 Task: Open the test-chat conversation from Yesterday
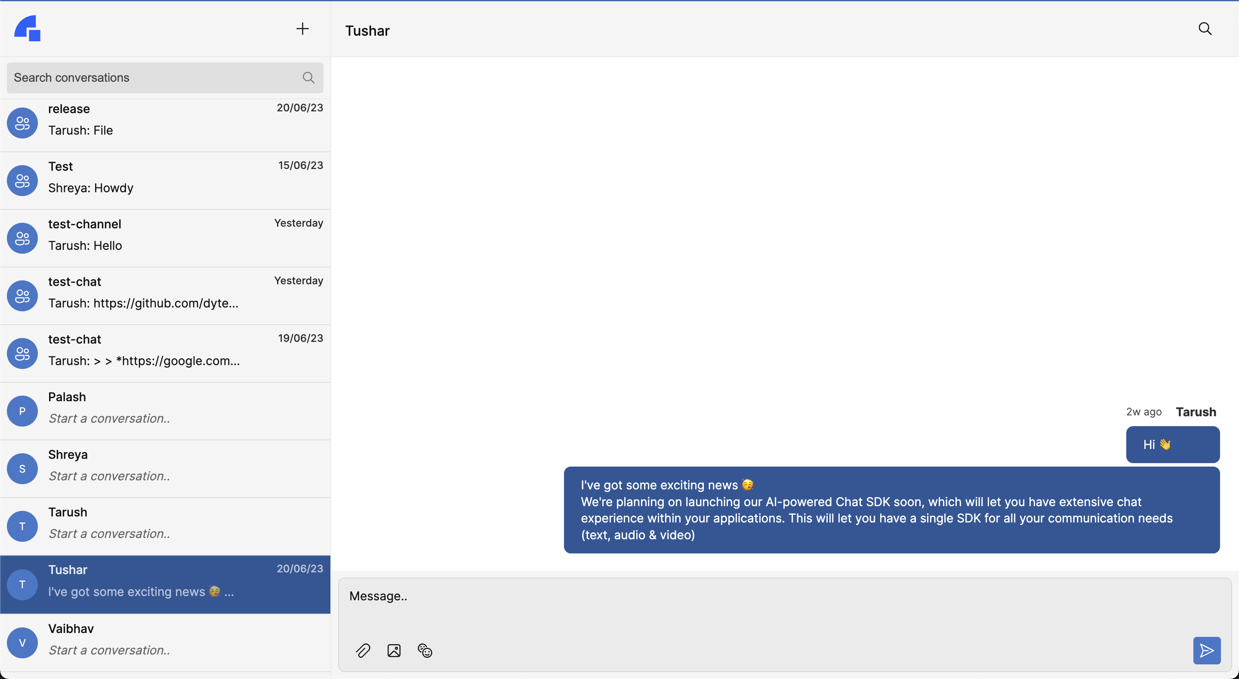tap(165, 295)
